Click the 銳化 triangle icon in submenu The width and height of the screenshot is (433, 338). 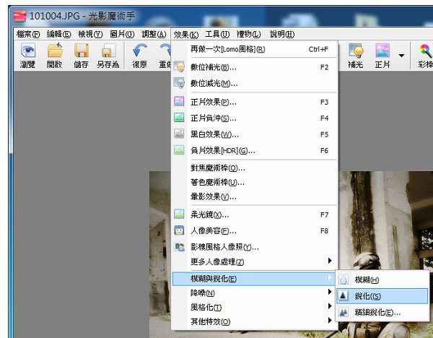pyautogui.click(x=344, y=295)
